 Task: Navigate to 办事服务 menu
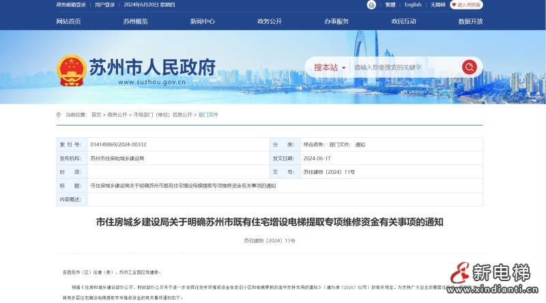336,21
